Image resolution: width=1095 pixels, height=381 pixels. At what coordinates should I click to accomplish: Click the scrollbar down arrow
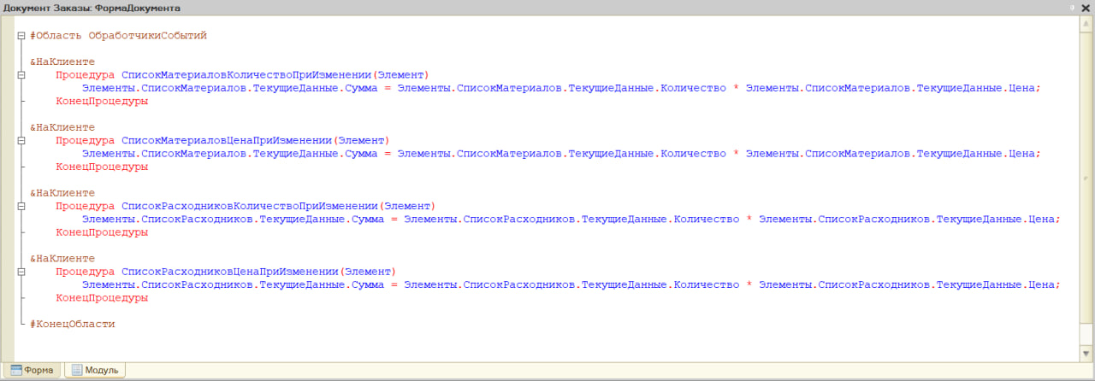point(1087,355)
